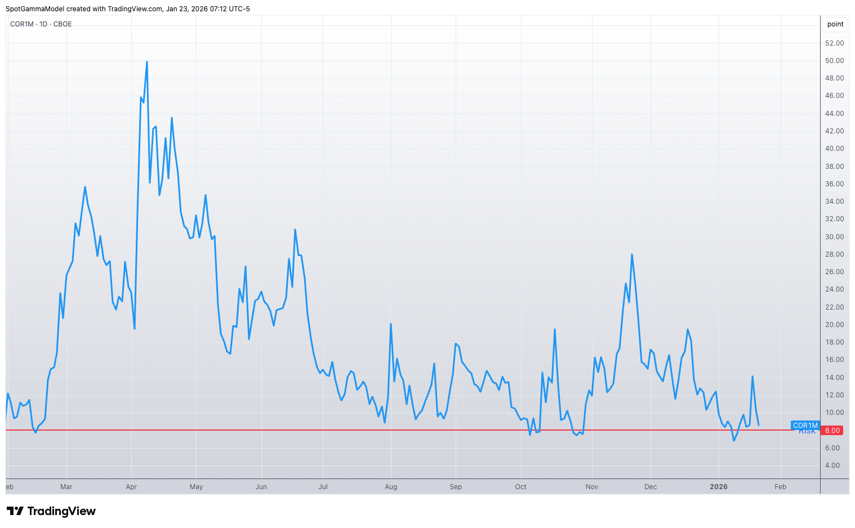
Task: Click the 20.00 value on price scale
Action: (834, 325)
